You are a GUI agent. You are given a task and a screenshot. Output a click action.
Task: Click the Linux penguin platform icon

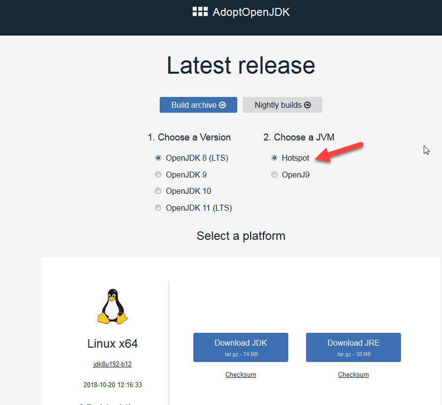point(112,306)
